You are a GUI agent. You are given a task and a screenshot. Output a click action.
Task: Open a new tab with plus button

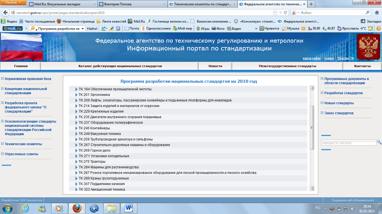click(x=311, y=4)
